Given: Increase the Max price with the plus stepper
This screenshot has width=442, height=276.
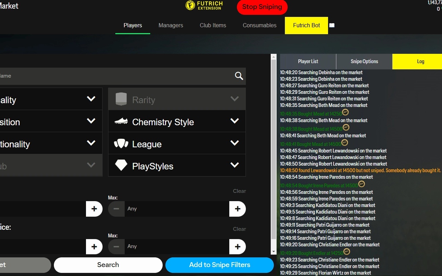Looking at the screenshot, I should pos(238,247).
